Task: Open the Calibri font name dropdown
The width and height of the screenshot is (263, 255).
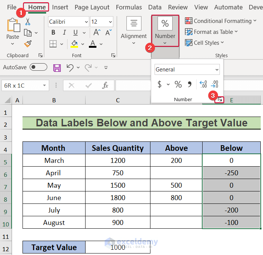Action: 86,22
